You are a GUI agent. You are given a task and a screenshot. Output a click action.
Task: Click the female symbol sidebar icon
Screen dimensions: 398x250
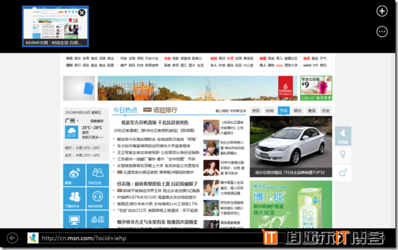point(343,155)
